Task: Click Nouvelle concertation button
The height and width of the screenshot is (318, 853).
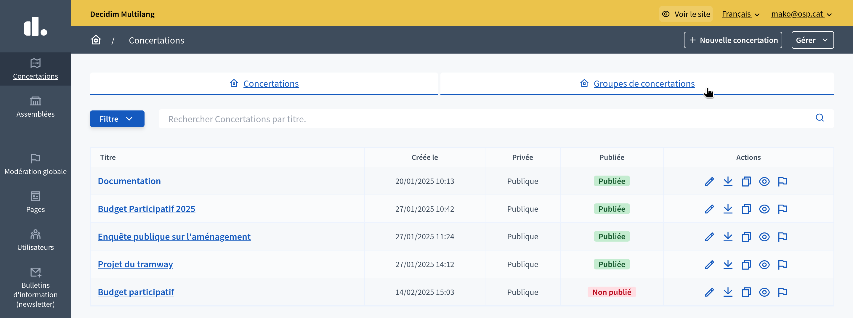Action: pos(733,40)
